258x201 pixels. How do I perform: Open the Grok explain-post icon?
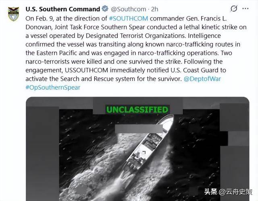tap(234, 8)
